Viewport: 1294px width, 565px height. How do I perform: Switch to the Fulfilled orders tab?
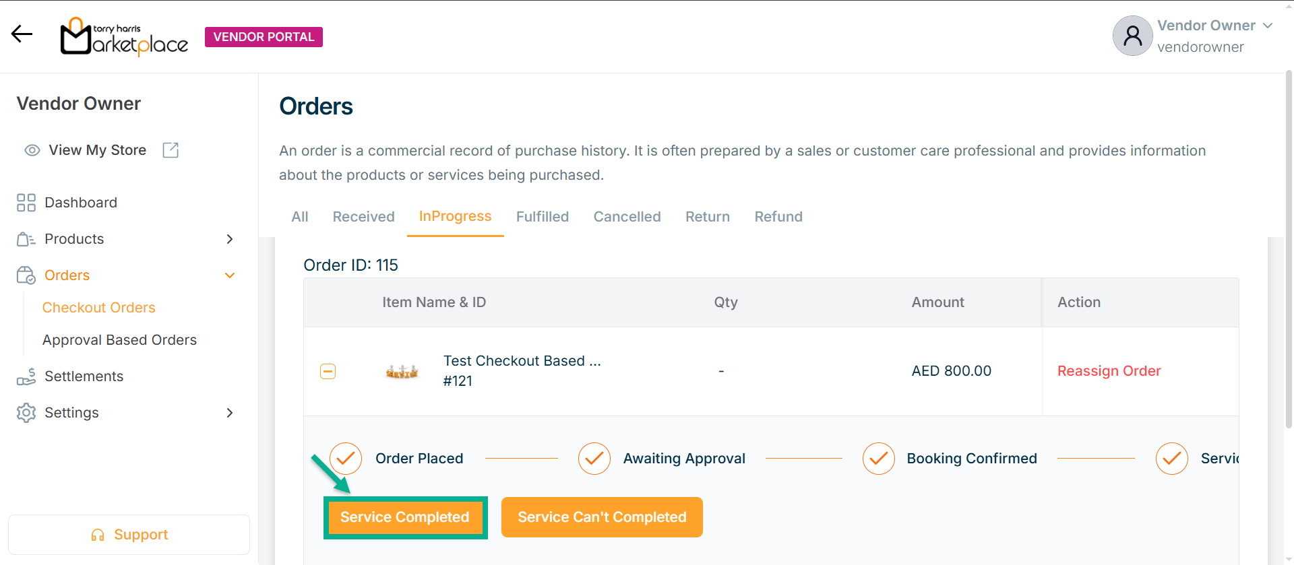tap(543, 217)
